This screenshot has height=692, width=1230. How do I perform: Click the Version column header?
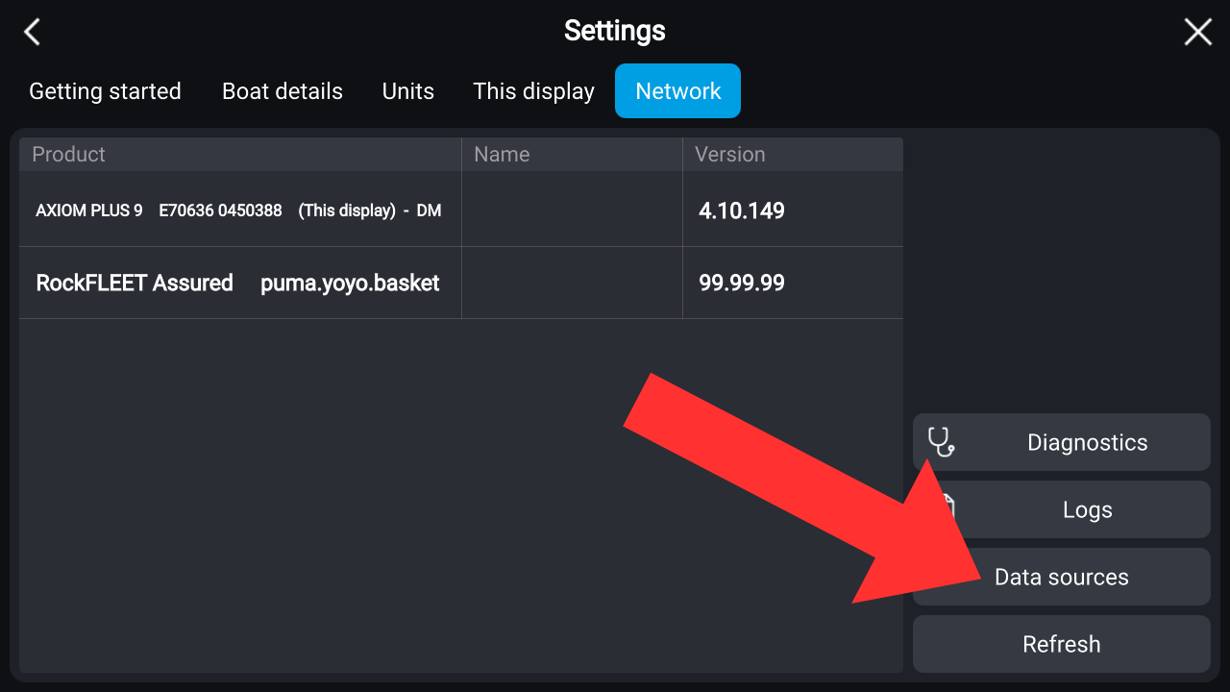pos(730,155)
